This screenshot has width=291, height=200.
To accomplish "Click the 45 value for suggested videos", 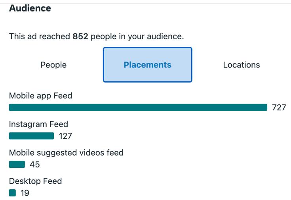I will pyautogui.click(x=35, y=164).
